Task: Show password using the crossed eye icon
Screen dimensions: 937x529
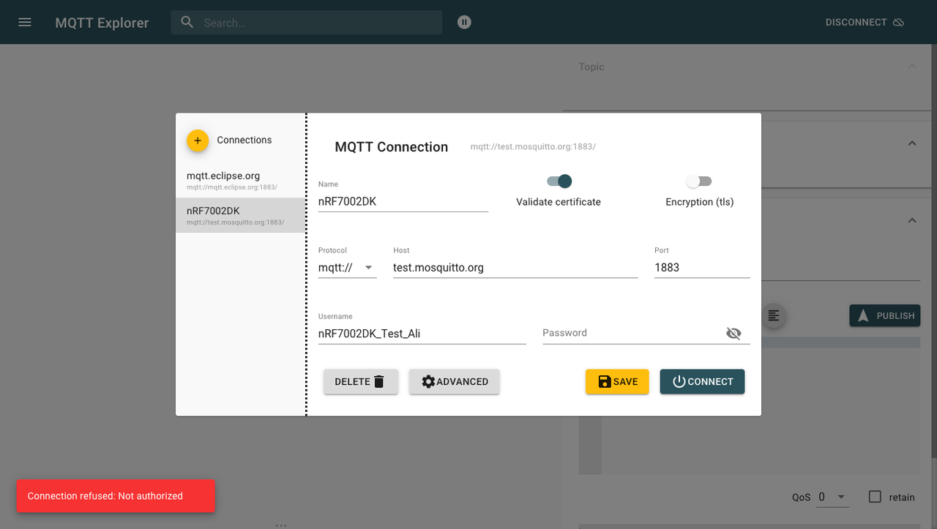Action: pos(733,333)
